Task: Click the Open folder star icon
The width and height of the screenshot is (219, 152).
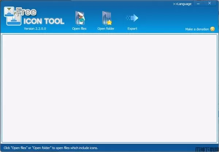Action: click(107, 18)
